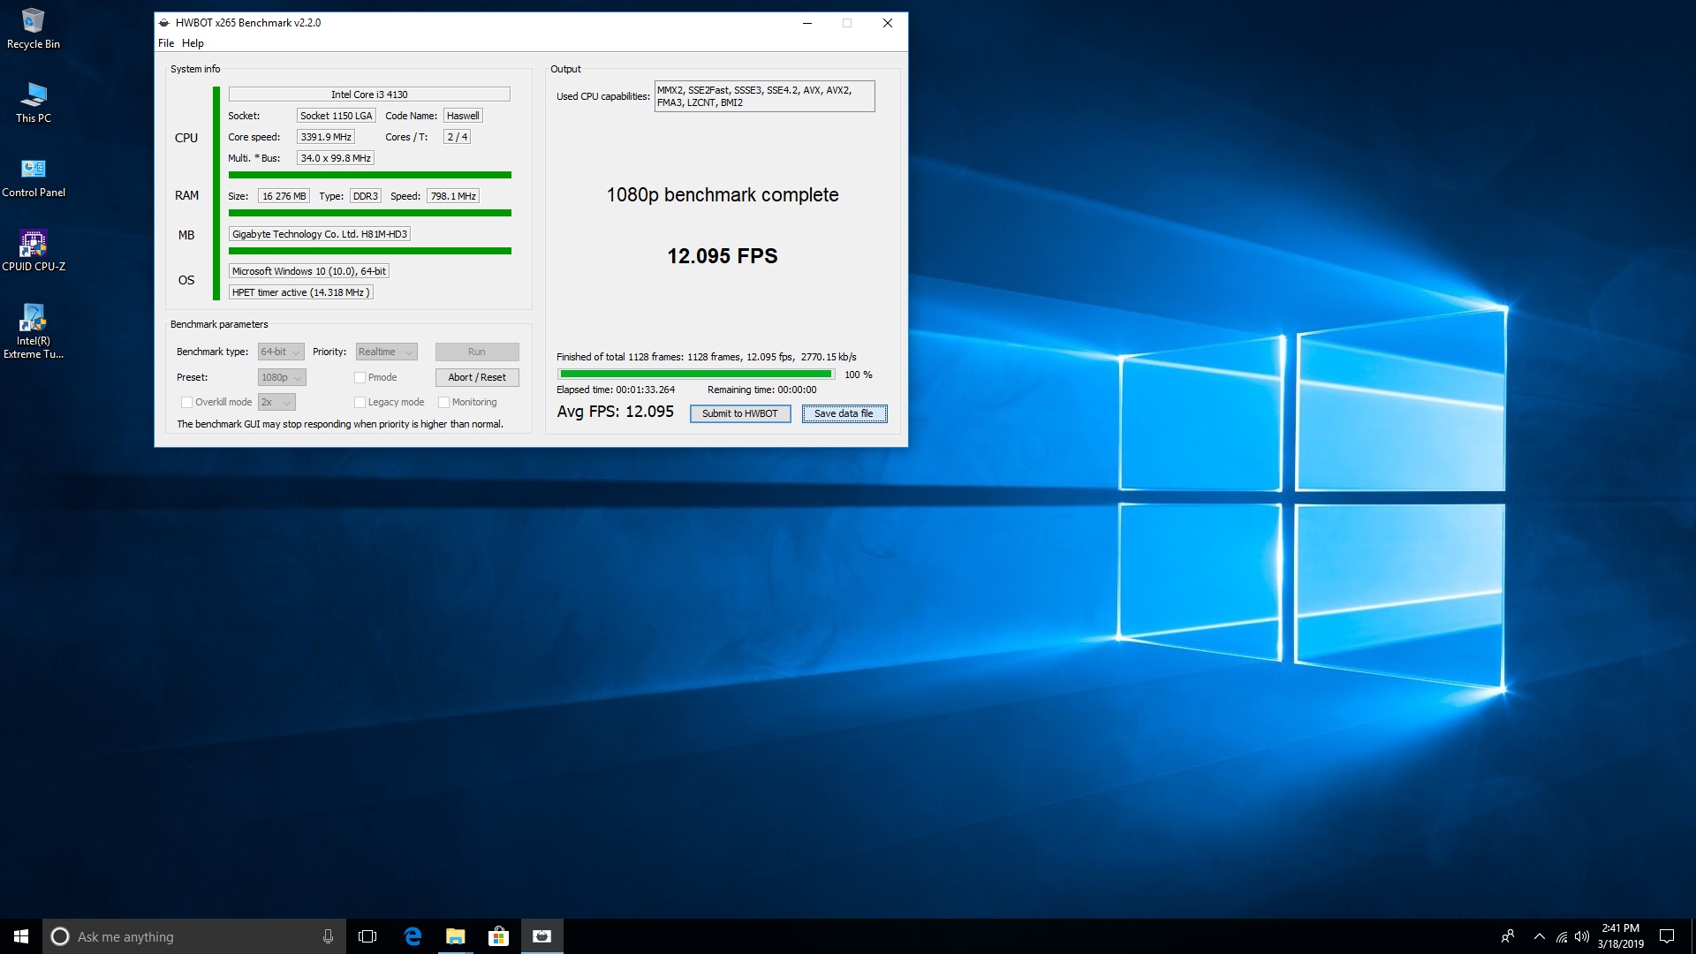Open File Explorer from the taskbar
Screen dimensions: 1696x954
455,936
